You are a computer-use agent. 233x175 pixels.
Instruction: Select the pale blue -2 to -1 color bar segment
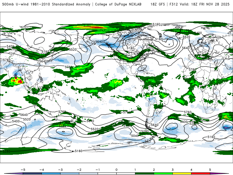click(x=89, y=174)
